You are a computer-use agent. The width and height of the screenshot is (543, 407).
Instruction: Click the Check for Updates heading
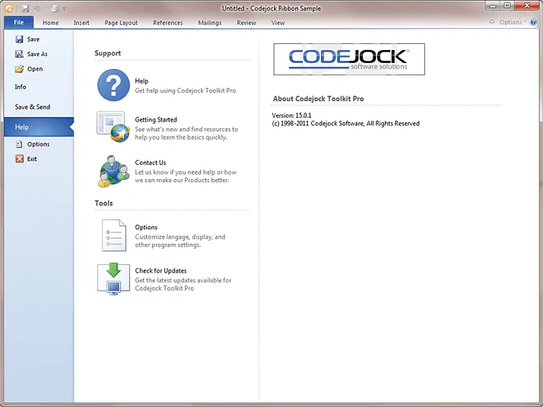point(160,271)
